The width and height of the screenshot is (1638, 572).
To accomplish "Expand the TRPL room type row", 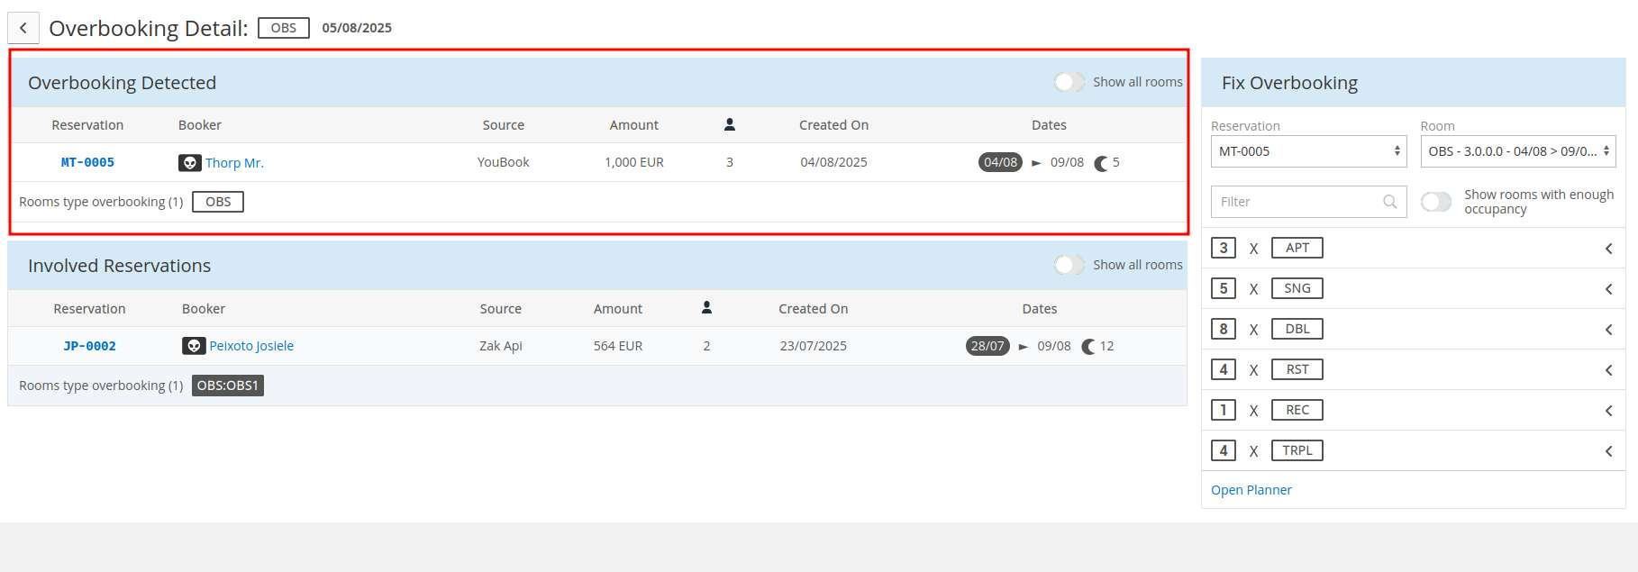I will point(1608,451).
